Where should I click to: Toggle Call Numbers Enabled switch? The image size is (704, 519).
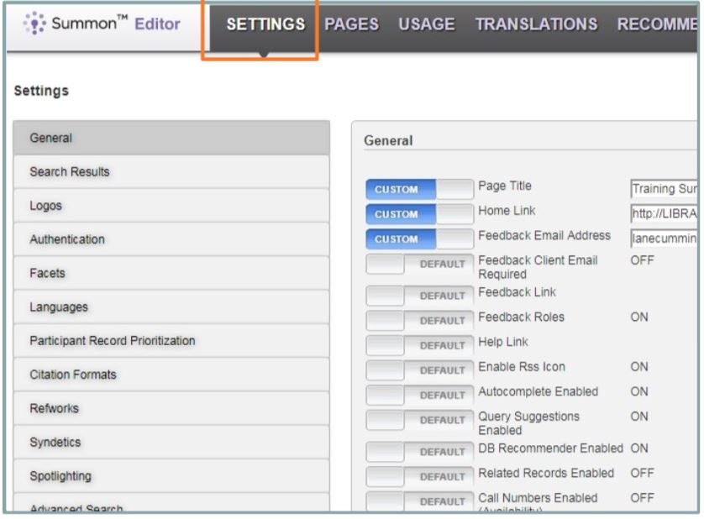(419, 501)
